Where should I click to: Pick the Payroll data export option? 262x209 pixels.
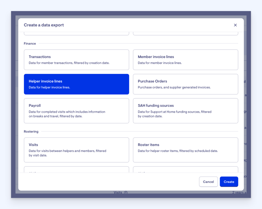click(x=76, y=111)
